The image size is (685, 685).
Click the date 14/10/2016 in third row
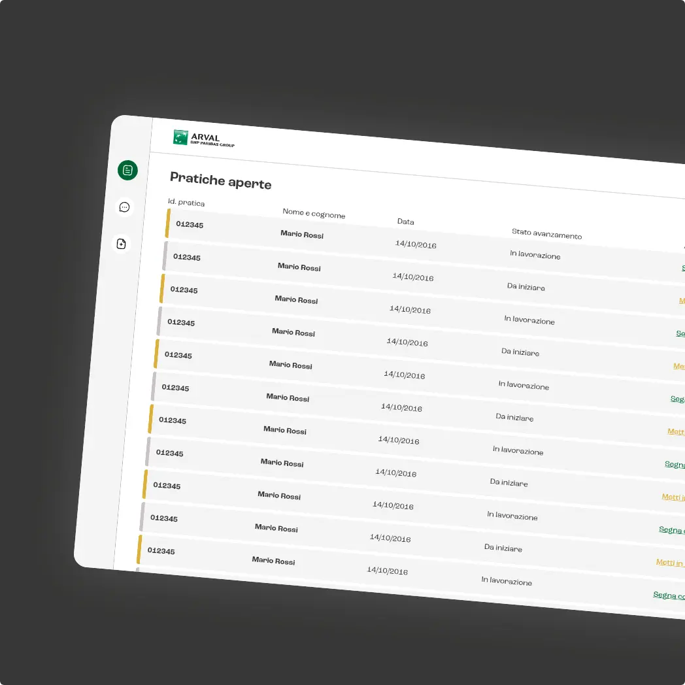click(410, 309)
